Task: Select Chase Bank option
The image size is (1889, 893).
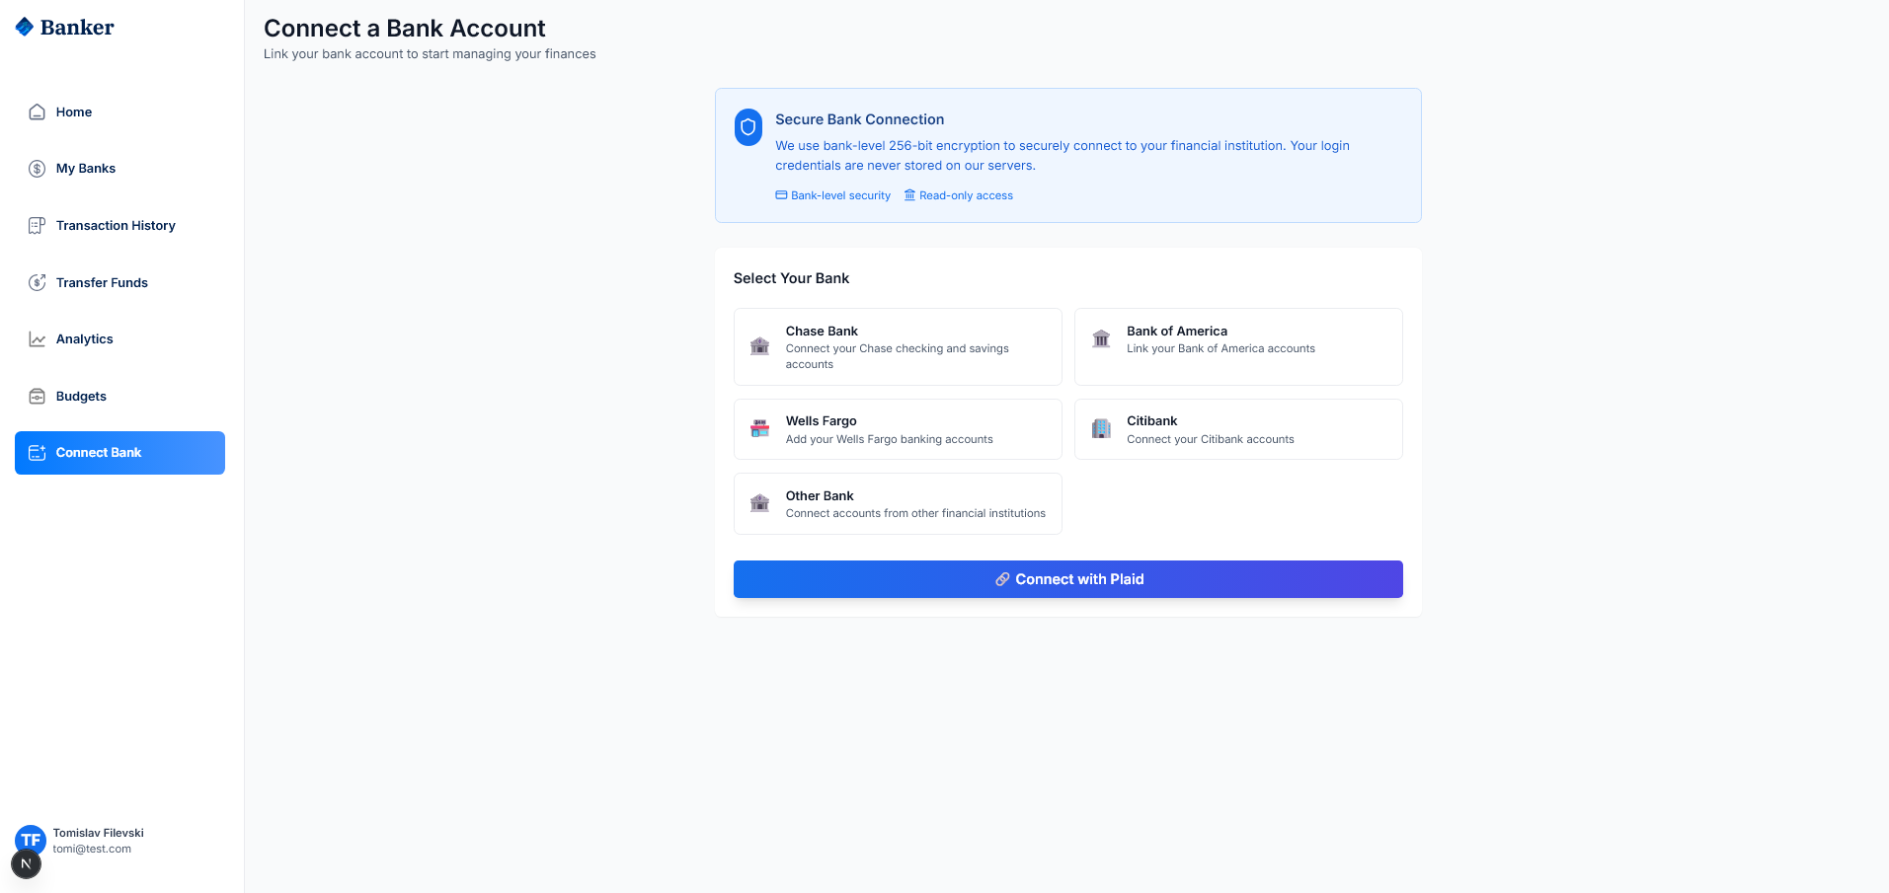Action: [x=897, y=346]
